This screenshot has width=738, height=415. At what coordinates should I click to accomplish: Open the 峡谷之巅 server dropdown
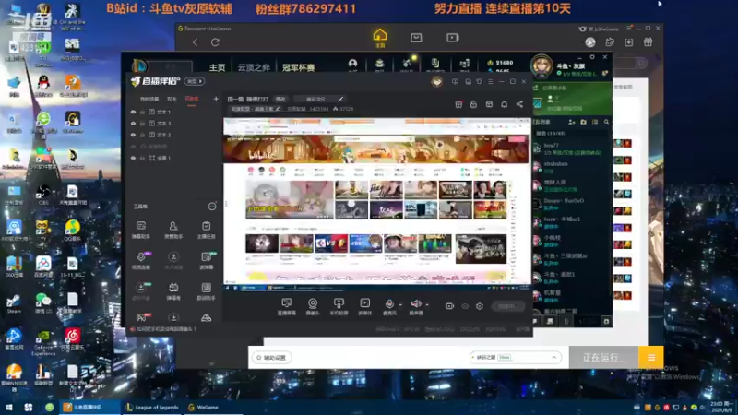click(516, 357)
